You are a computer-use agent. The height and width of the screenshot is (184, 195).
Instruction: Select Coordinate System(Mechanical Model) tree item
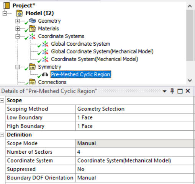click(x=95, y=59)
